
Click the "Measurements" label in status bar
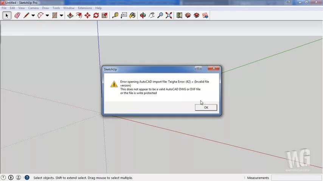coord(258,178)
